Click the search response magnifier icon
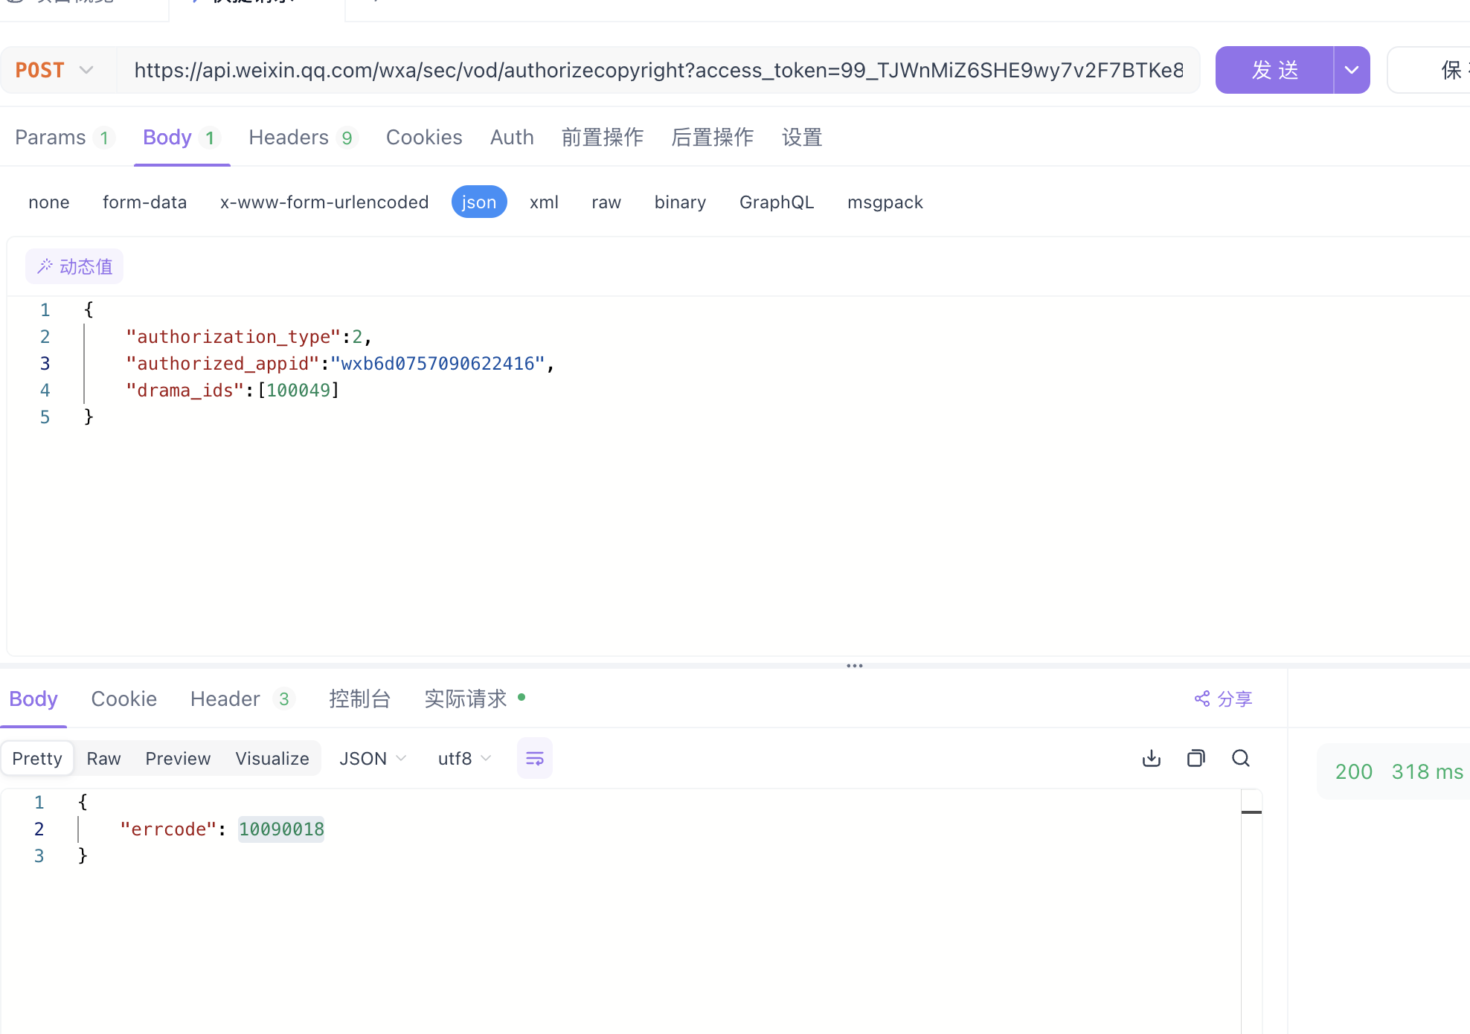 (1240, 758)
